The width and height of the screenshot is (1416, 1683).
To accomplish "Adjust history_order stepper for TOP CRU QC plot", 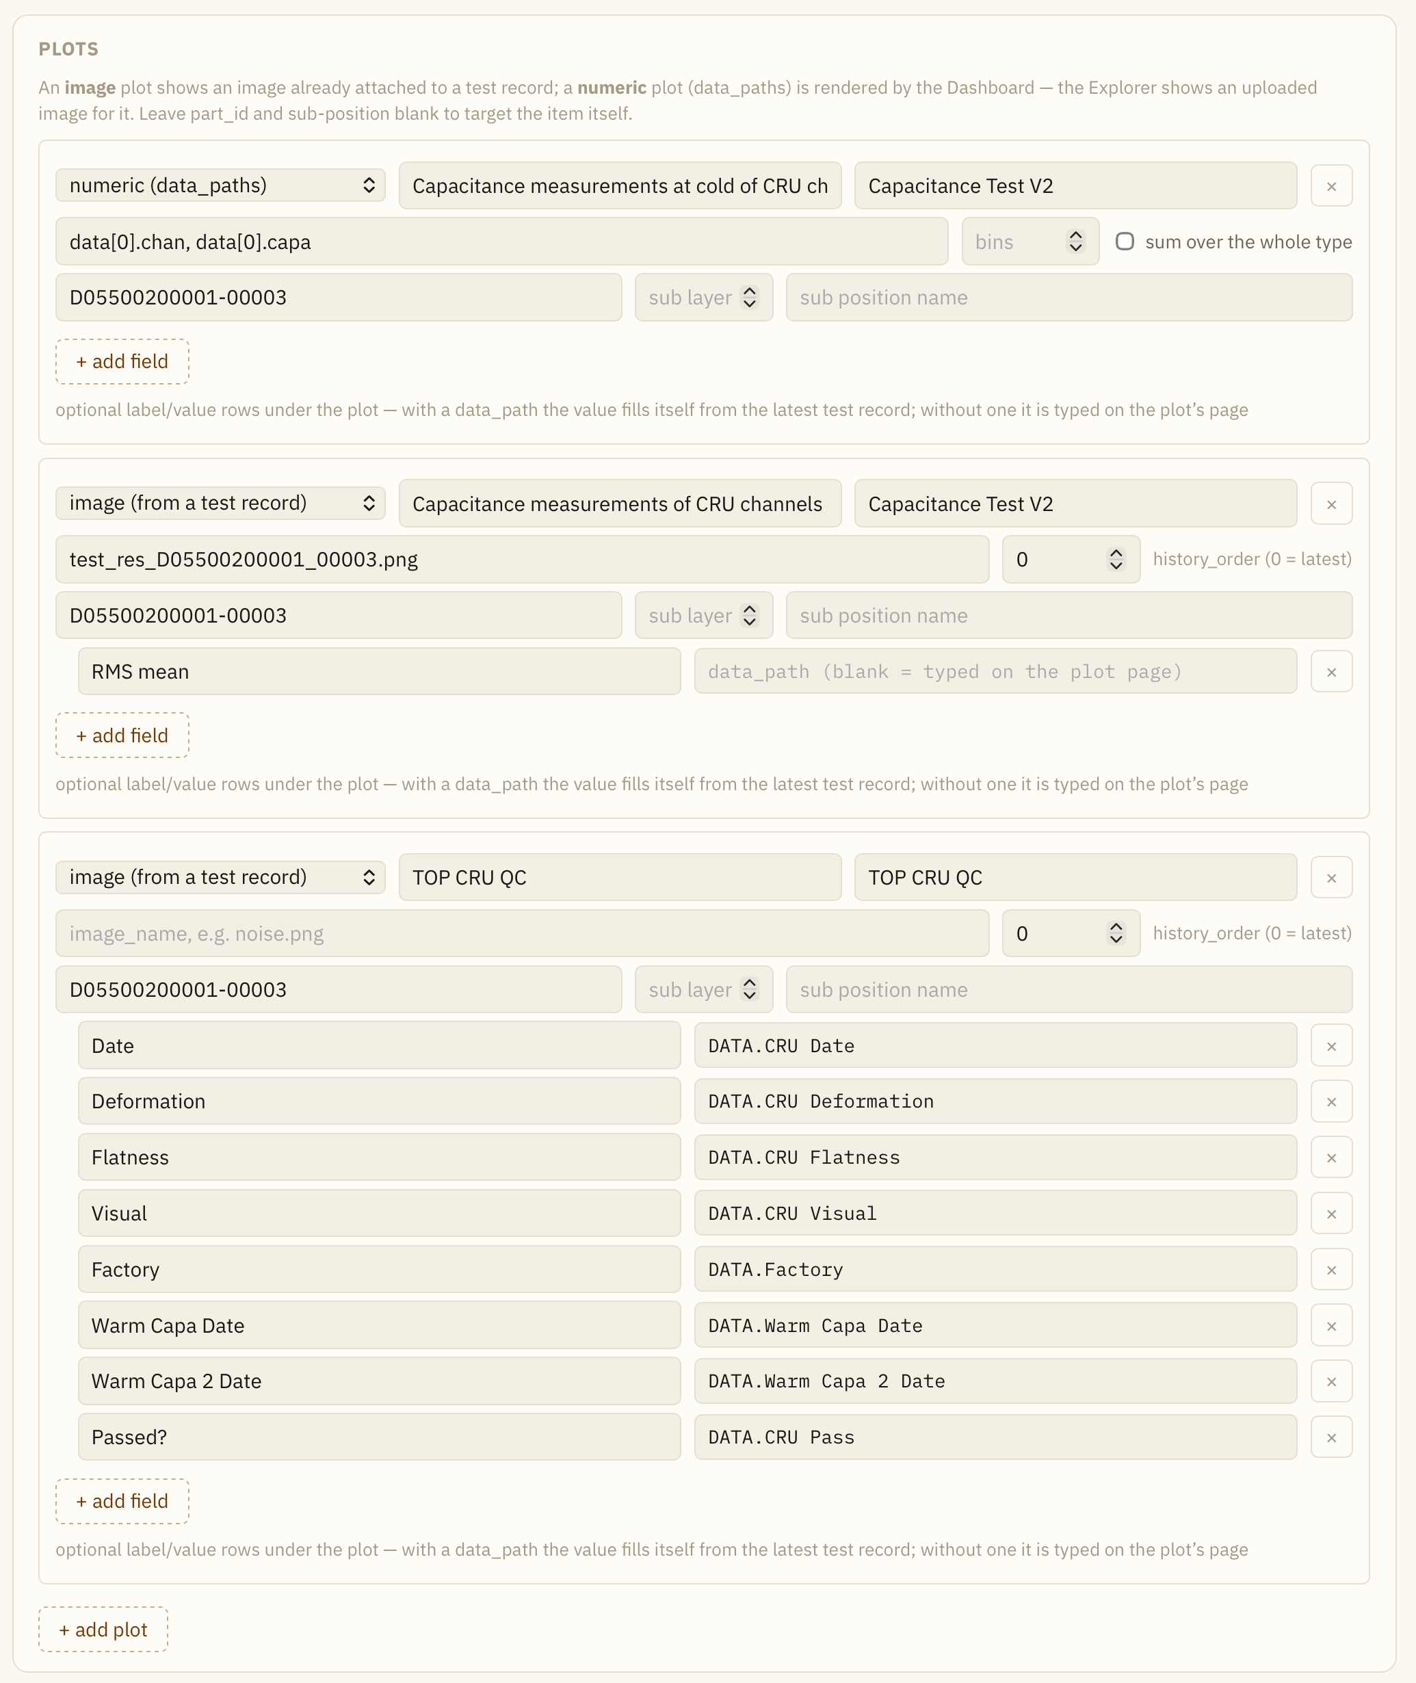I will tap(1116, 933).
